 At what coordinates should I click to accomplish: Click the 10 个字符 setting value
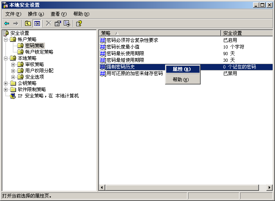point(234,47)
